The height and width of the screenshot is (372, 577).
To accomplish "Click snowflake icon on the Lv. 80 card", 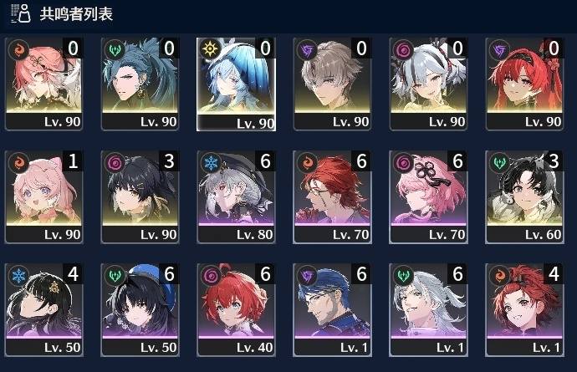I will [211, 162].
